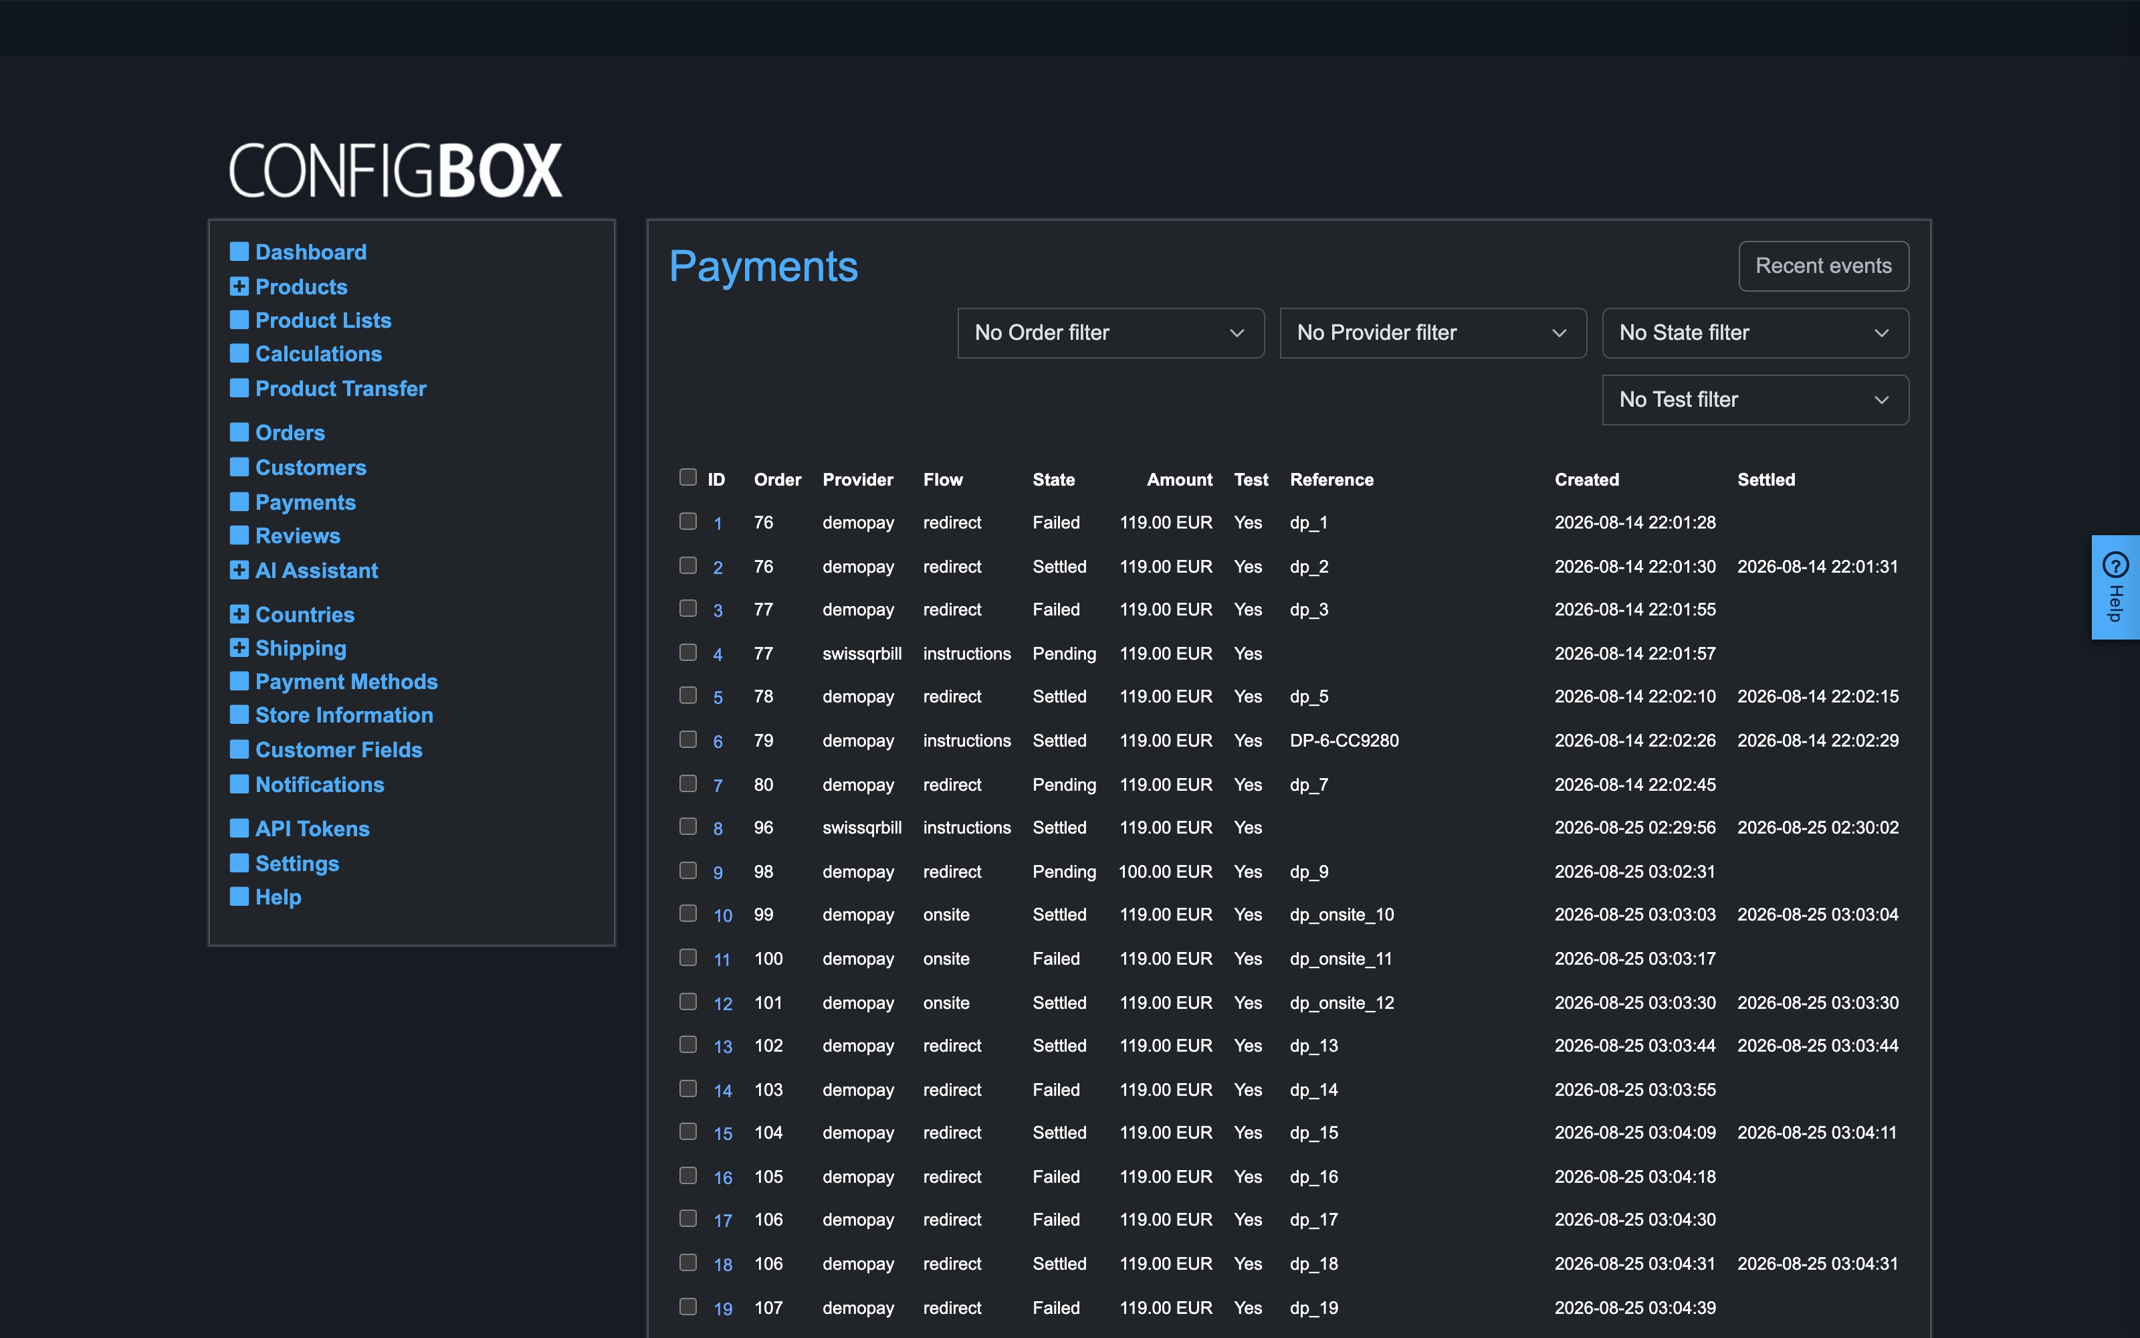Image resolution: width=2140 pixels, height=1338 pixels.
Task: Click reference DP-6-CC9280 cell
Action: pos(1344,741)
